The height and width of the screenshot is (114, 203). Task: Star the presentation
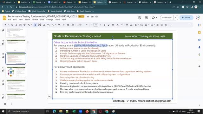(88, 16)
